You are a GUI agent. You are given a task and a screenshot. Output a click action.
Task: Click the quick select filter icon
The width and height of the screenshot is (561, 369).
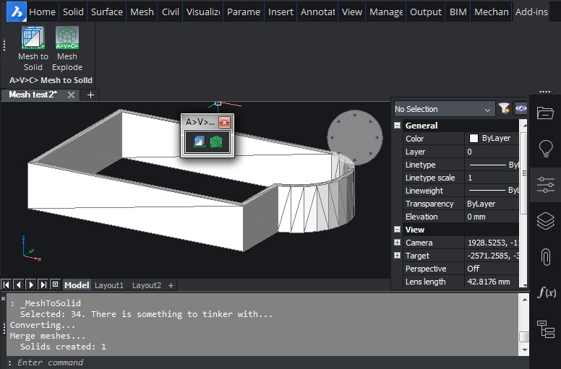[x=504, y=109]
